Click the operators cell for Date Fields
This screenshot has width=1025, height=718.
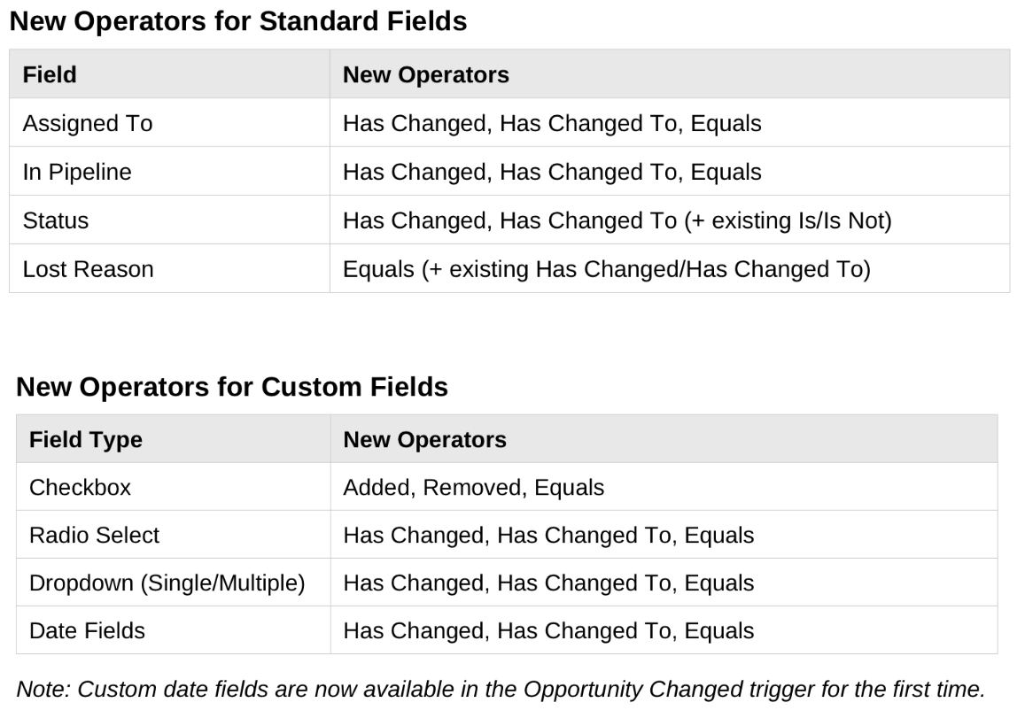pyautogui.click(x=664, y=629)
